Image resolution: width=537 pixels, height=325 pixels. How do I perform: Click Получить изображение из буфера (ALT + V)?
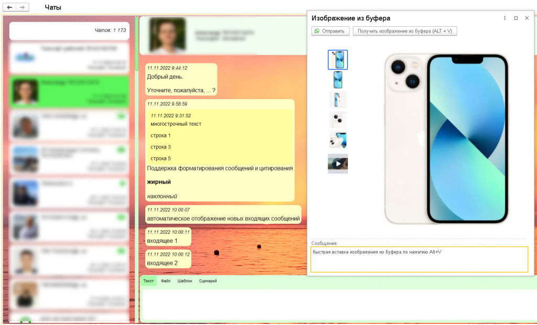[x=405, y=31]
